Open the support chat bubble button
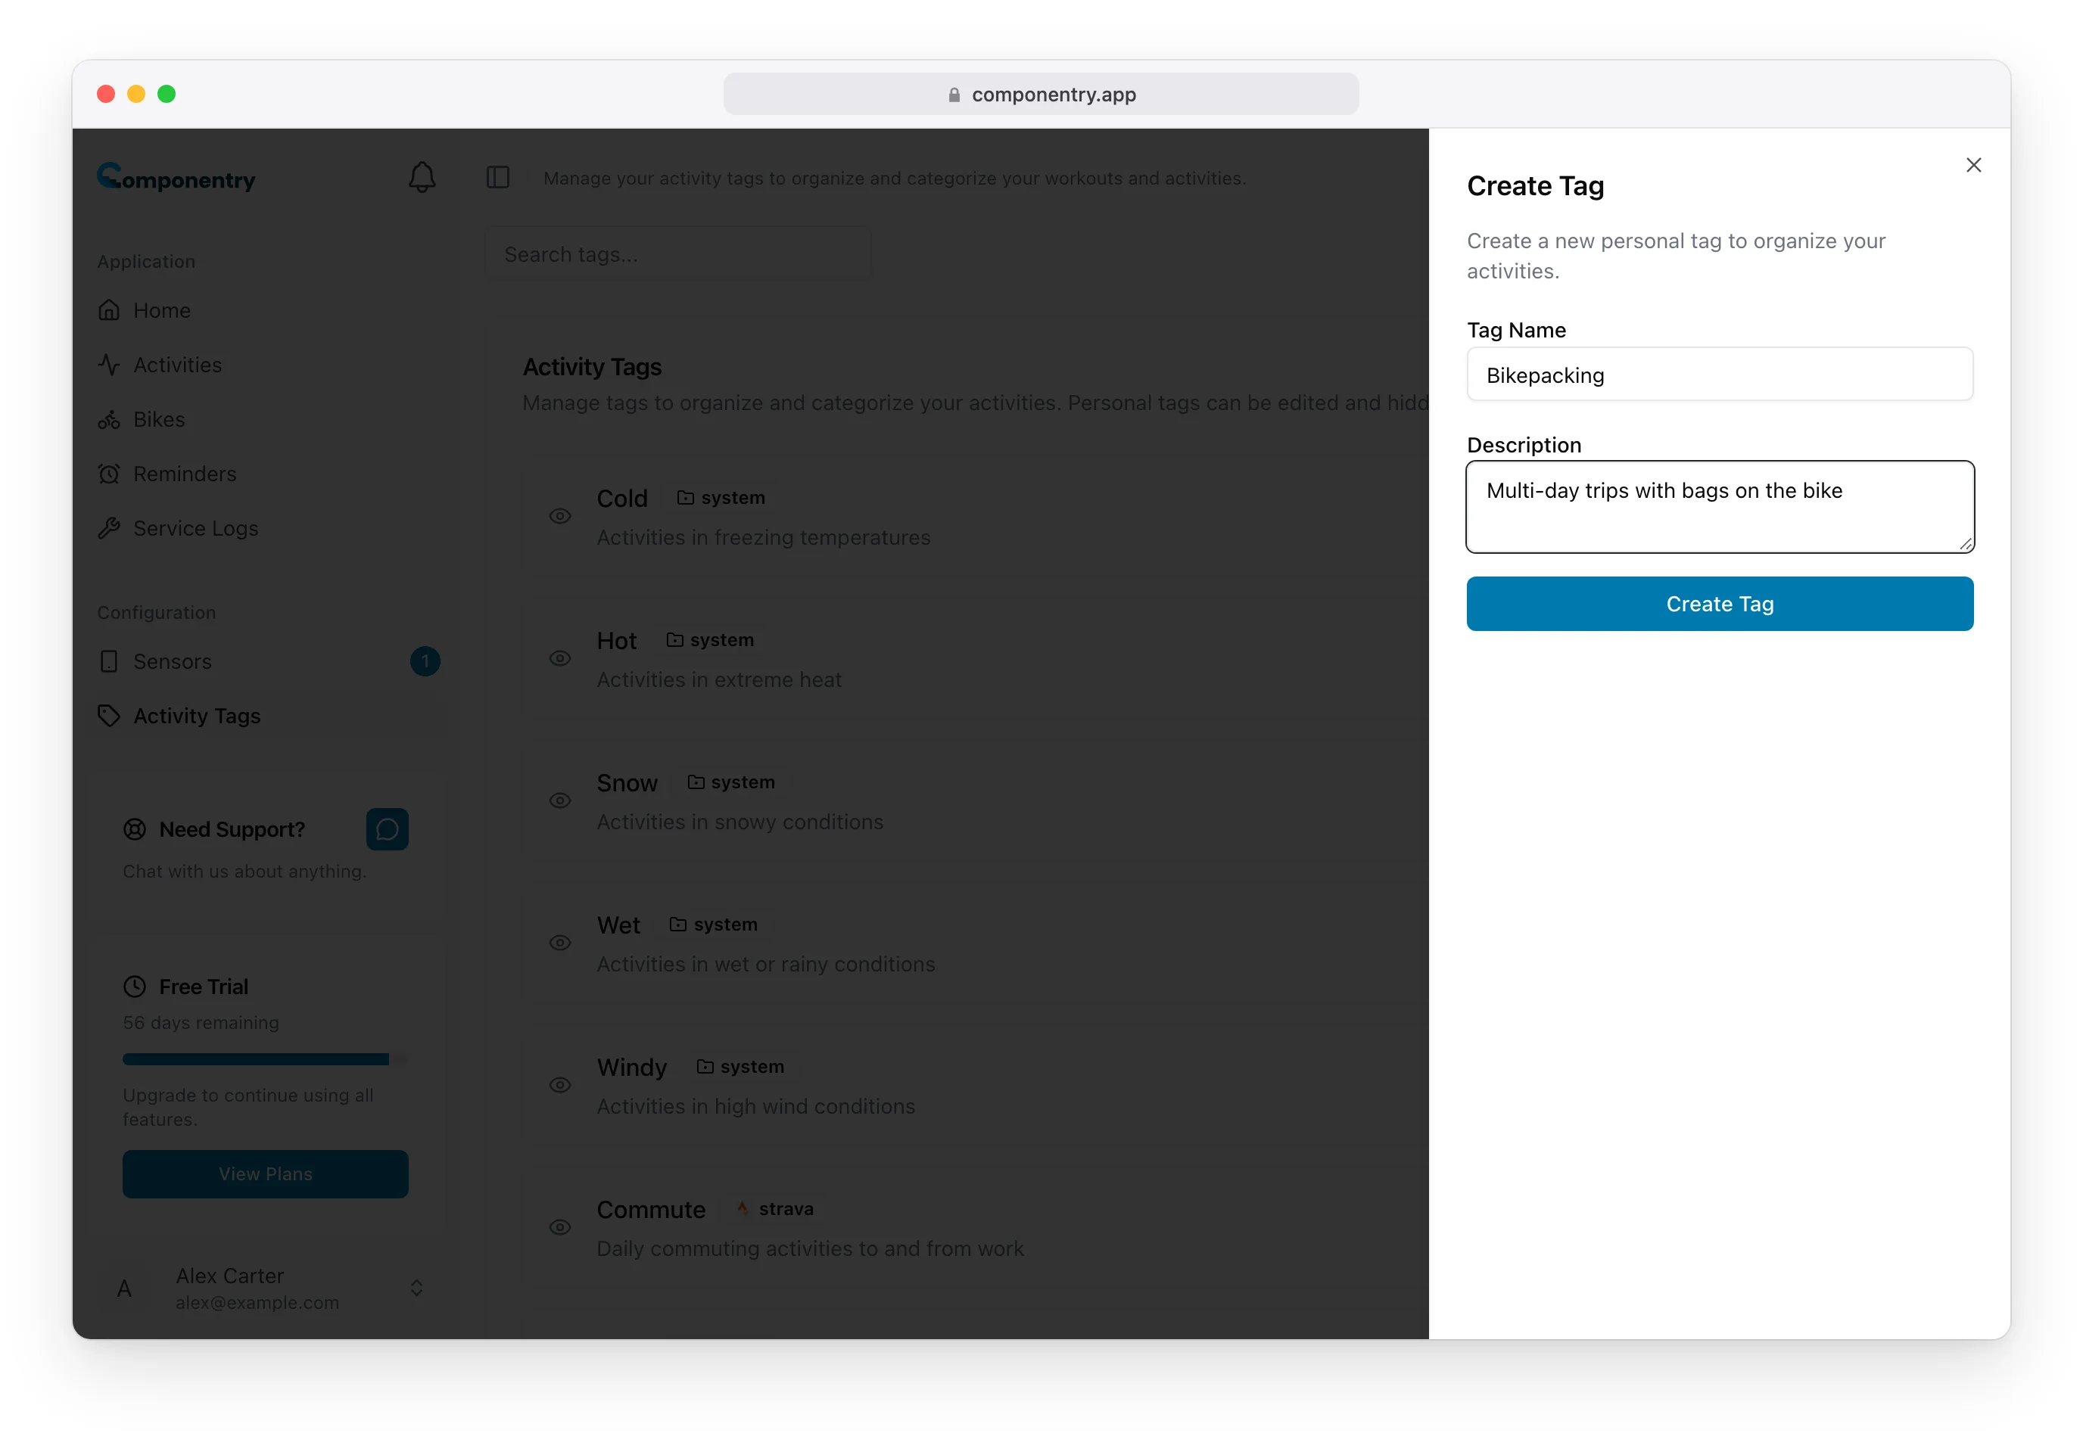 point(387,828)
